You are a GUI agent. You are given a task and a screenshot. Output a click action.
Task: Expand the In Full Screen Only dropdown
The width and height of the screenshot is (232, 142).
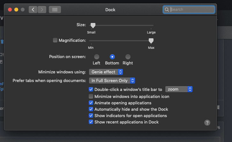pyautogui.click(x=112, y=80)
